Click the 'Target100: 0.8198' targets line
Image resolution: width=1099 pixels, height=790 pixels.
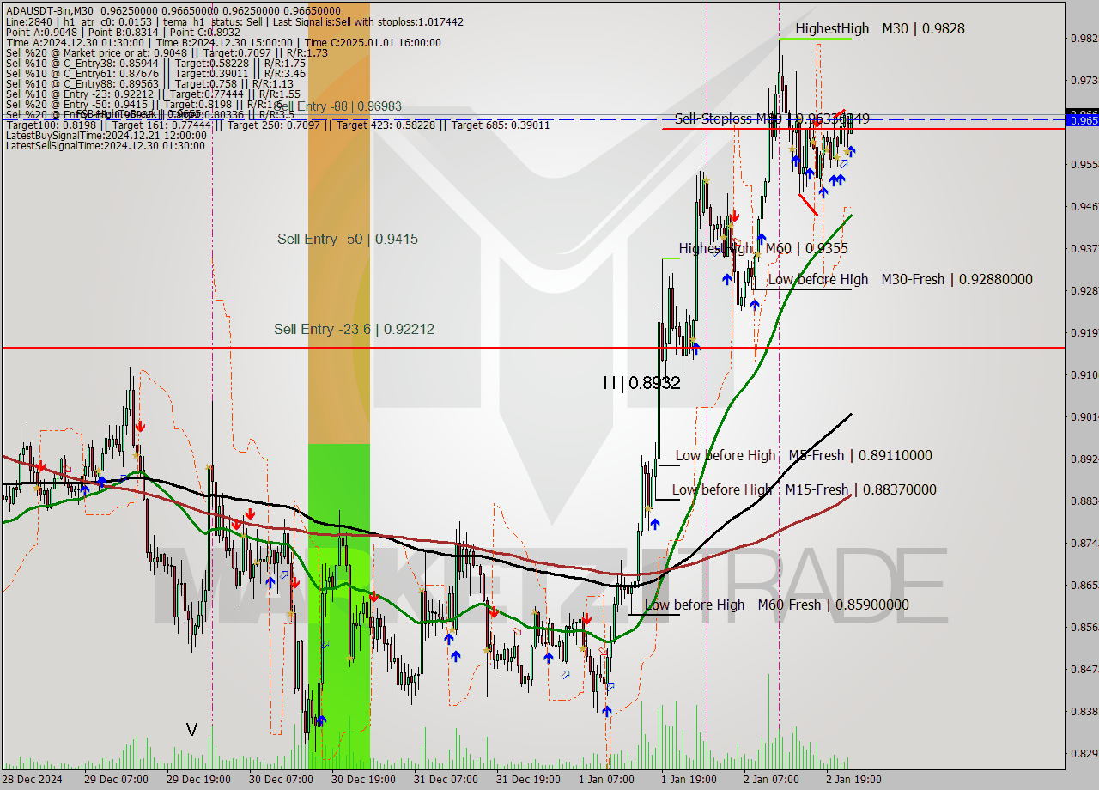pos(277,125)
